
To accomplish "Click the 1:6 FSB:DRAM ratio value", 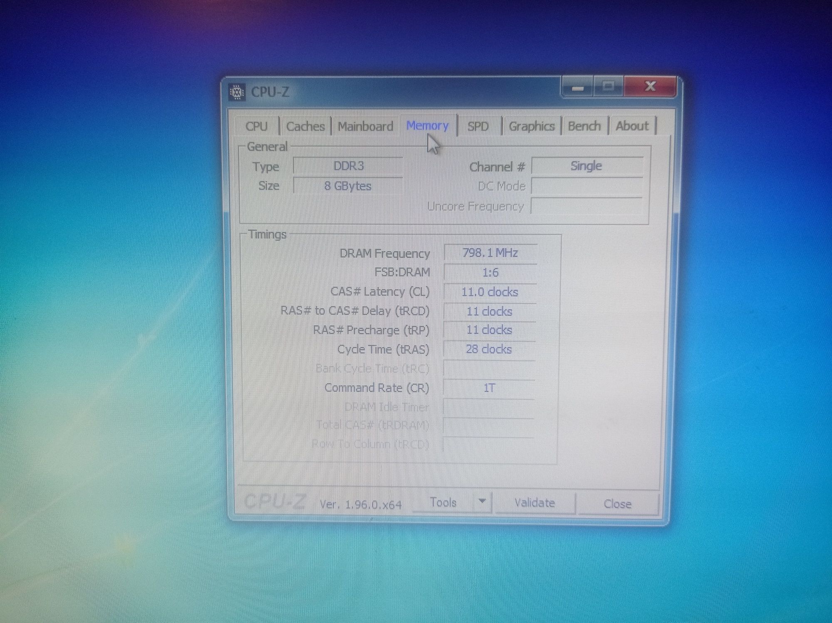I will (x=490, y=272).
